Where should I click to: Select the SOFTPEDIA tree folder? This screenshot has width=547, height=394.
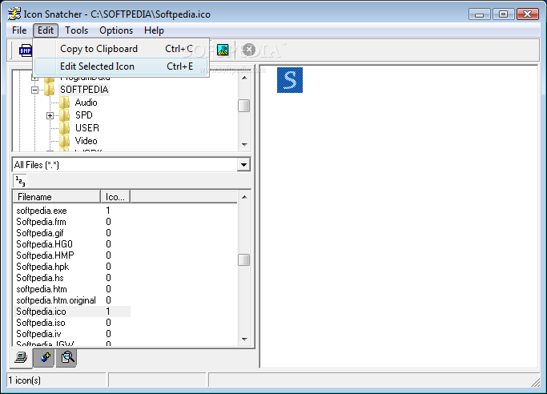pyautogui.click(x=84, y=90)
